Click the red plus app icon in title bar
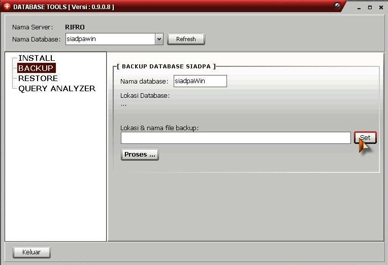 7,7
